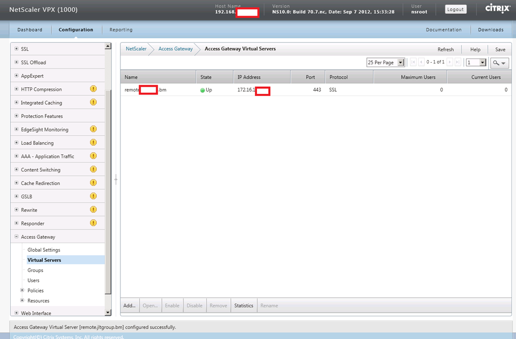Click Refresh in the panel header
Screen dimensions: 516x339
tap(445, 49)
